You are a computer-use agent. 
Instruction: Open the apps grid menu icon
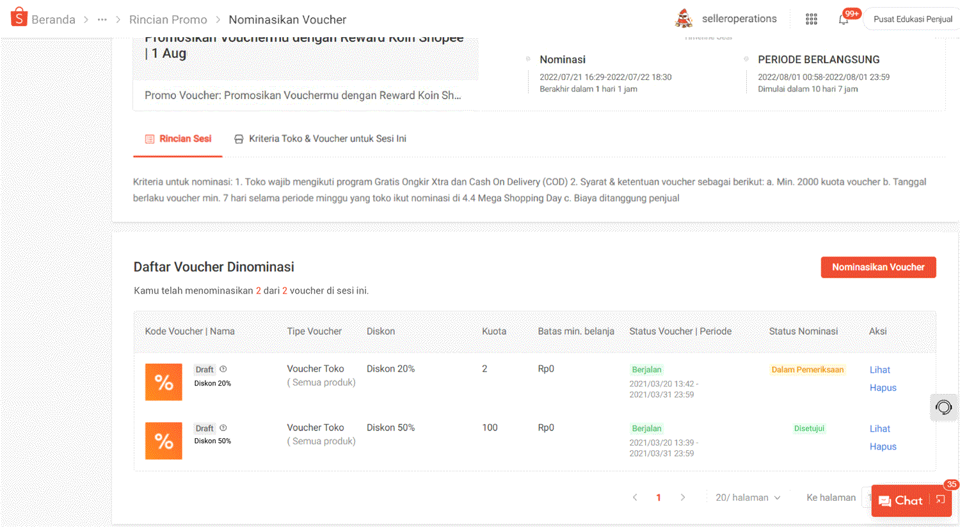pos(811,19)
